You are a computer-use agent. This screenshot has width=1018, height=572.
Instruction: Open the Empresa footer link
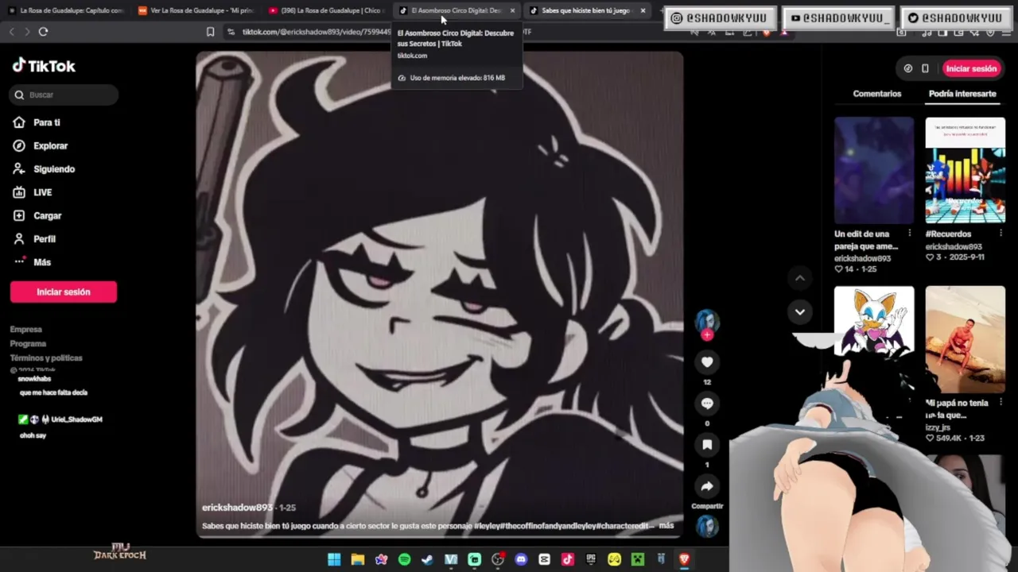coord(26,329)
